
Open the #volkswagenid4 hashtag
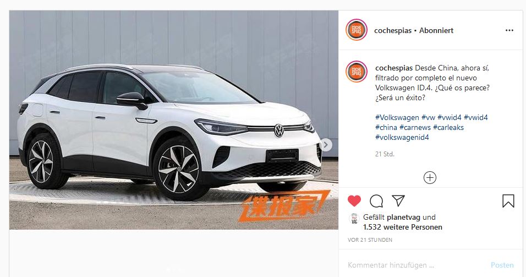402,137
